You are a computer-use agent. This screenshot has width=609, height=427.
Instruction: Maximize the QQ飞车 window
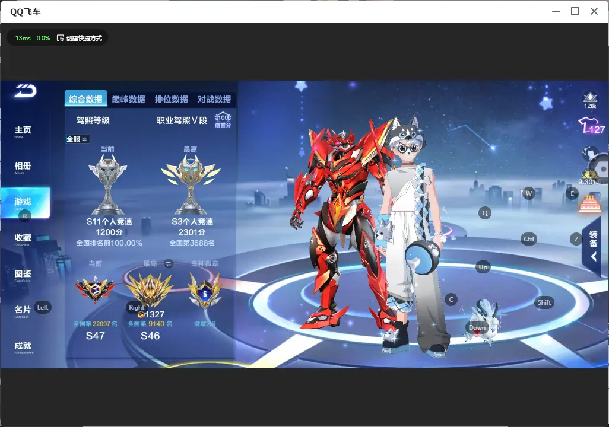coord(575,11)
